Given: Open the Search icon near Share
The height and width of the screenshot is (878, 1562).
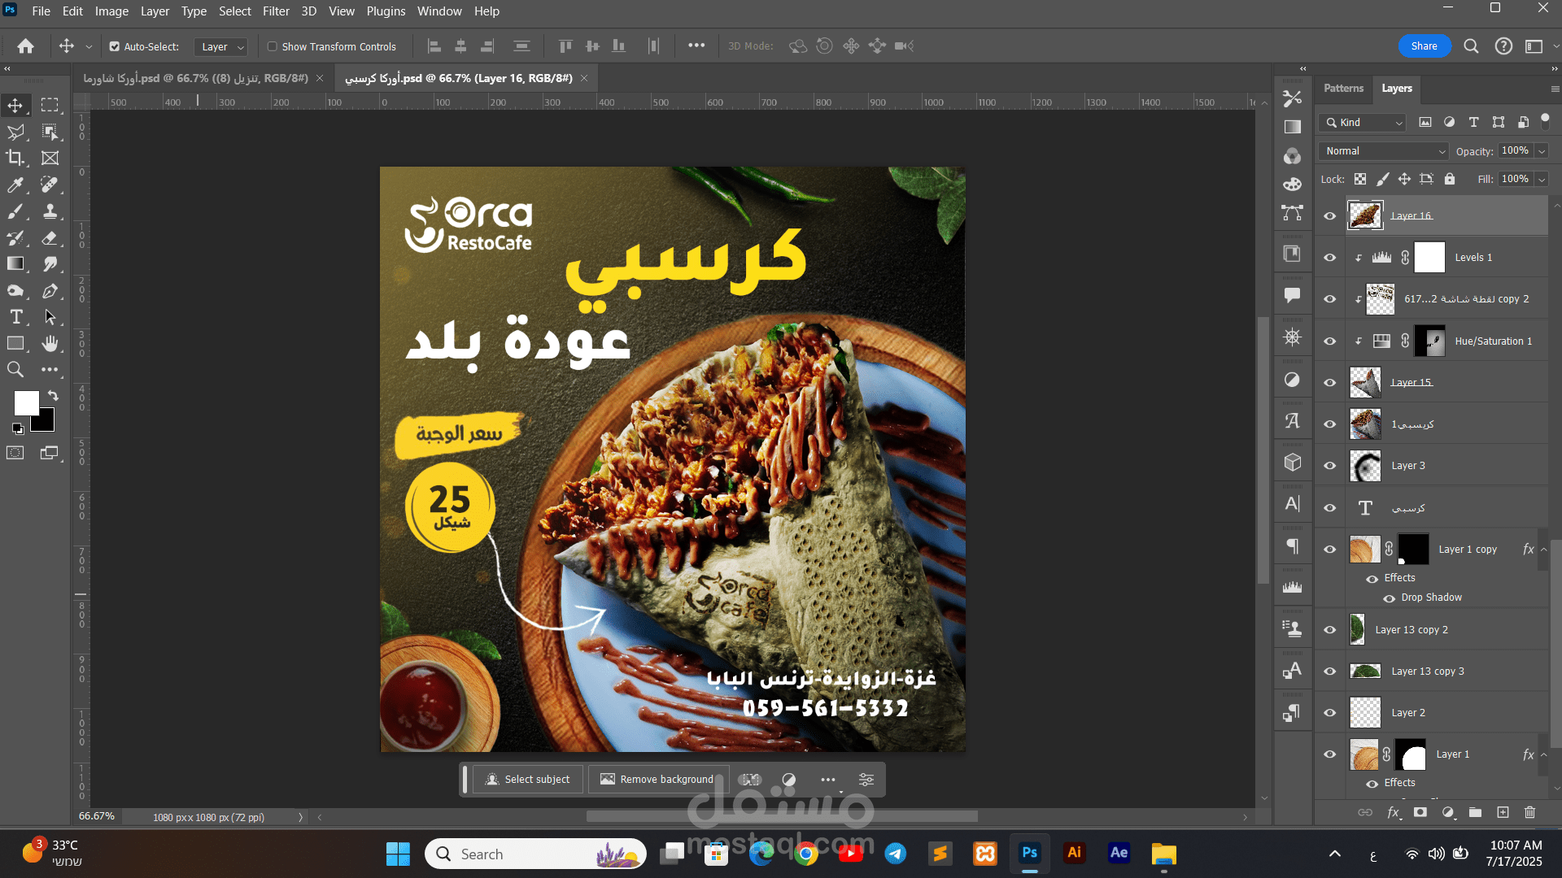Looking at the screenshot, I should click(1471, 46).
